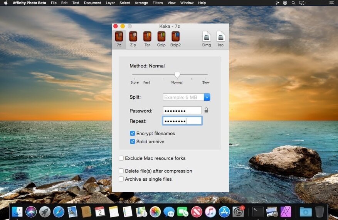Open Safari from the Dock
338x220 pixels.
59,212
